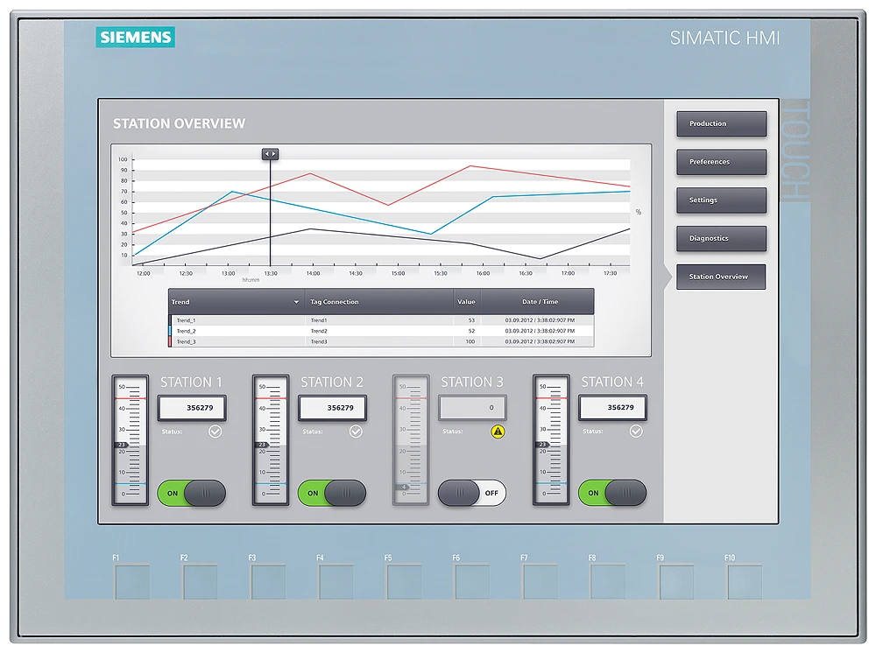This screenshot has width=876, height=653.
Task: Click the Station 2 level slider scale
Action: click(x=270, y=442)
